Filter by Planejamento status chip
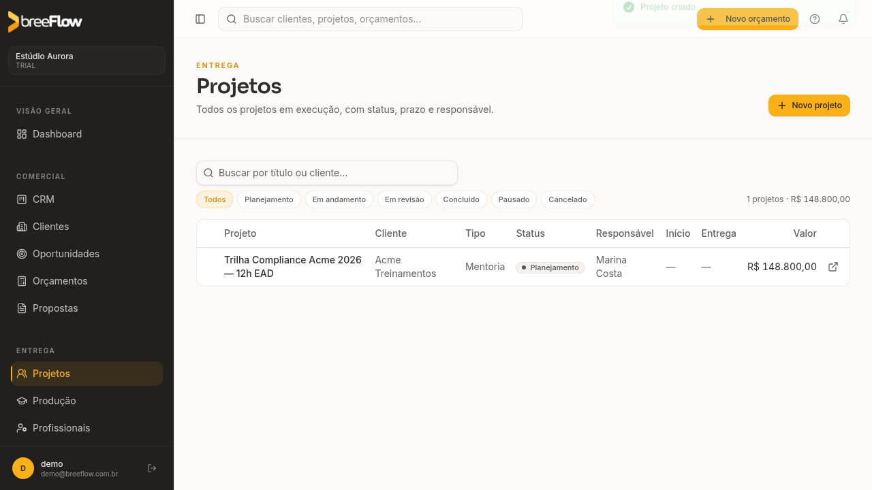Image resolution: width=872 pixels, height=490 pixels. pos(269,199)
